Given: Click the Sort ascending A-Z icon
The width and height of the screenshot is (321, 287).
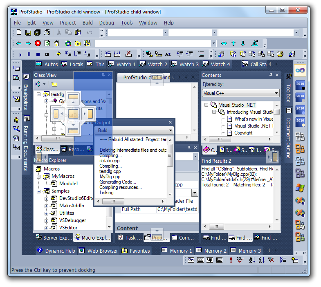Looking at the screenshot, I should click(252, 260).
